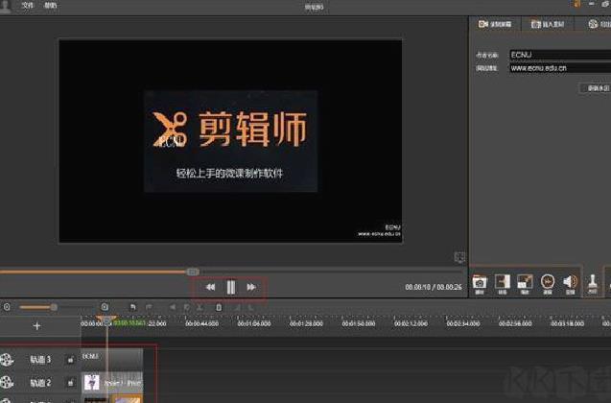Select the 轨道 2 track label

click(40, 383)
